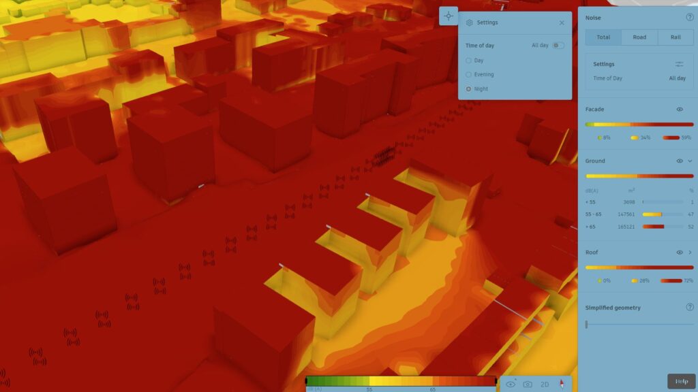
Task: Click the camera screenshot icon
Action: point(528,385)
